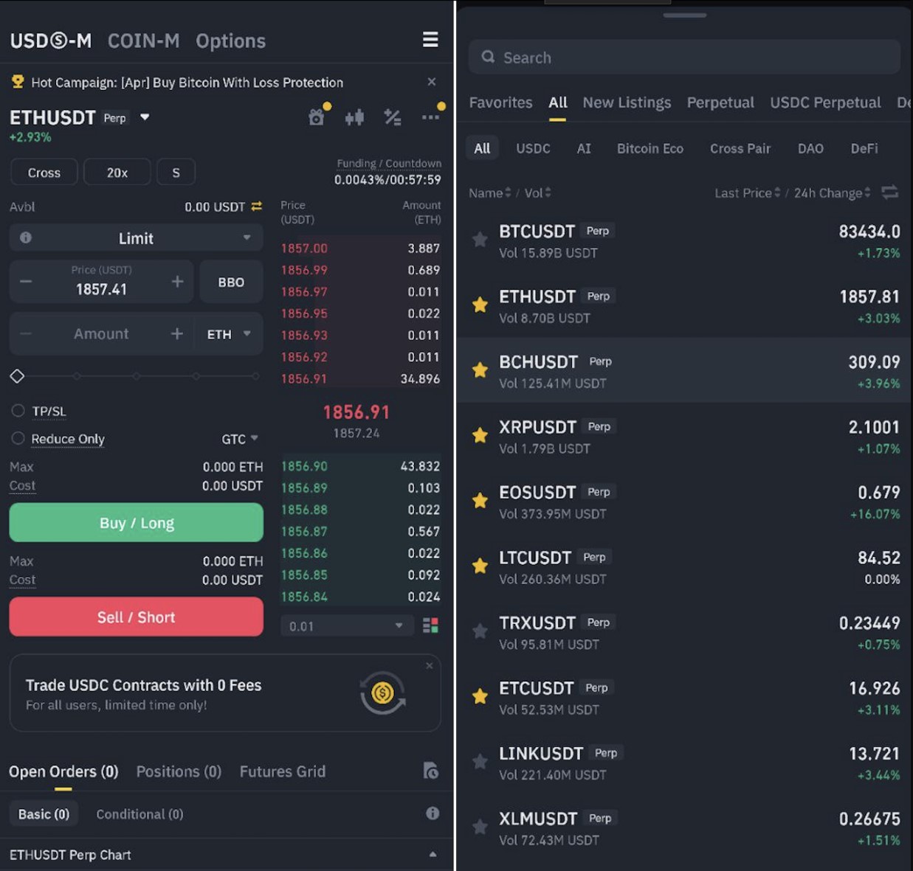Click the transfer arrows beside available balance
Image resolution: width=913 pixels, height=871 pixels.
pyautogui.click(x=257, y=207)
